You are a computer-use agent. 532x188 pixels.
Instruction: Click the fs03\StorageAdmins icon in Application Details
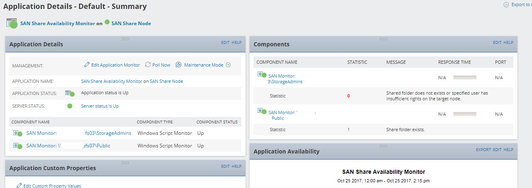[x=17, y=133]
